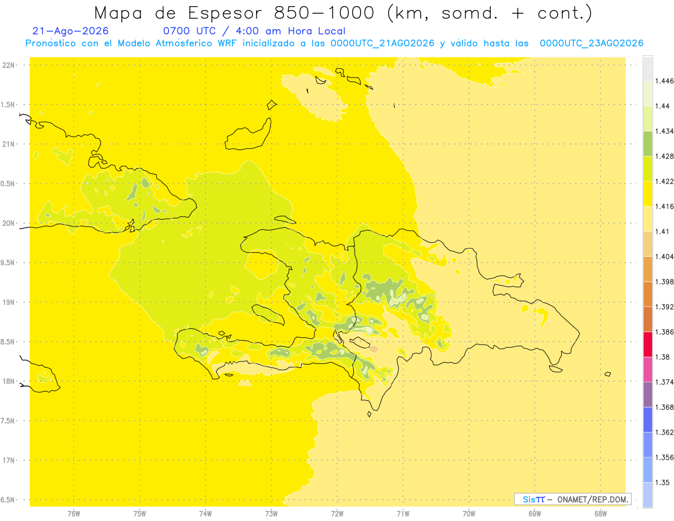Click the color bar value "1.416"

[664, 206]
